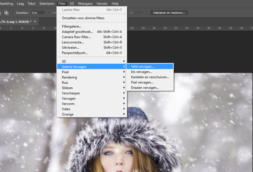
Task: Close the Laag 1 document tab
Action: coord(35,21)
